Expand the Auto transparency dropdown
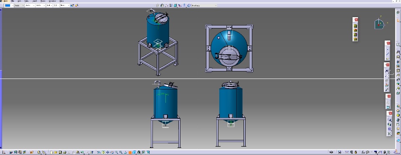The height and width of the screenshot is (155, 401). [x=19, y=5]
